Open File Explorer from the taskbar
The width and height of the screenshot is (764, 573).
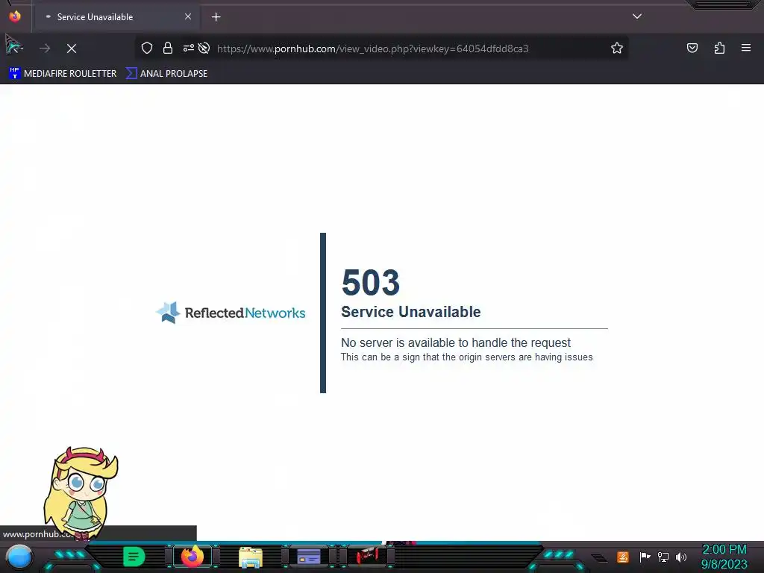click(251, 557)
